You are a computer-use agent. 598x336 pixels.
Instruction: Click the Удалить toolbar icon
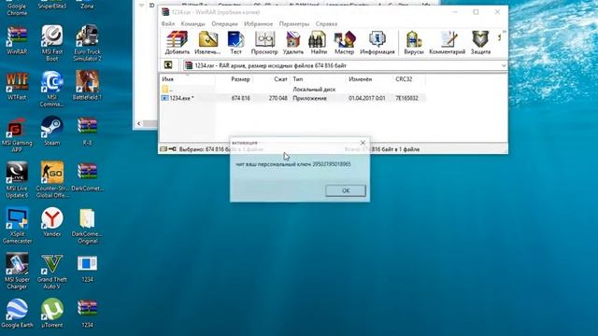point(292,42)
